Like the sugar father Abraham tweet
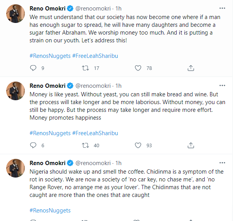 pos(138,68)
